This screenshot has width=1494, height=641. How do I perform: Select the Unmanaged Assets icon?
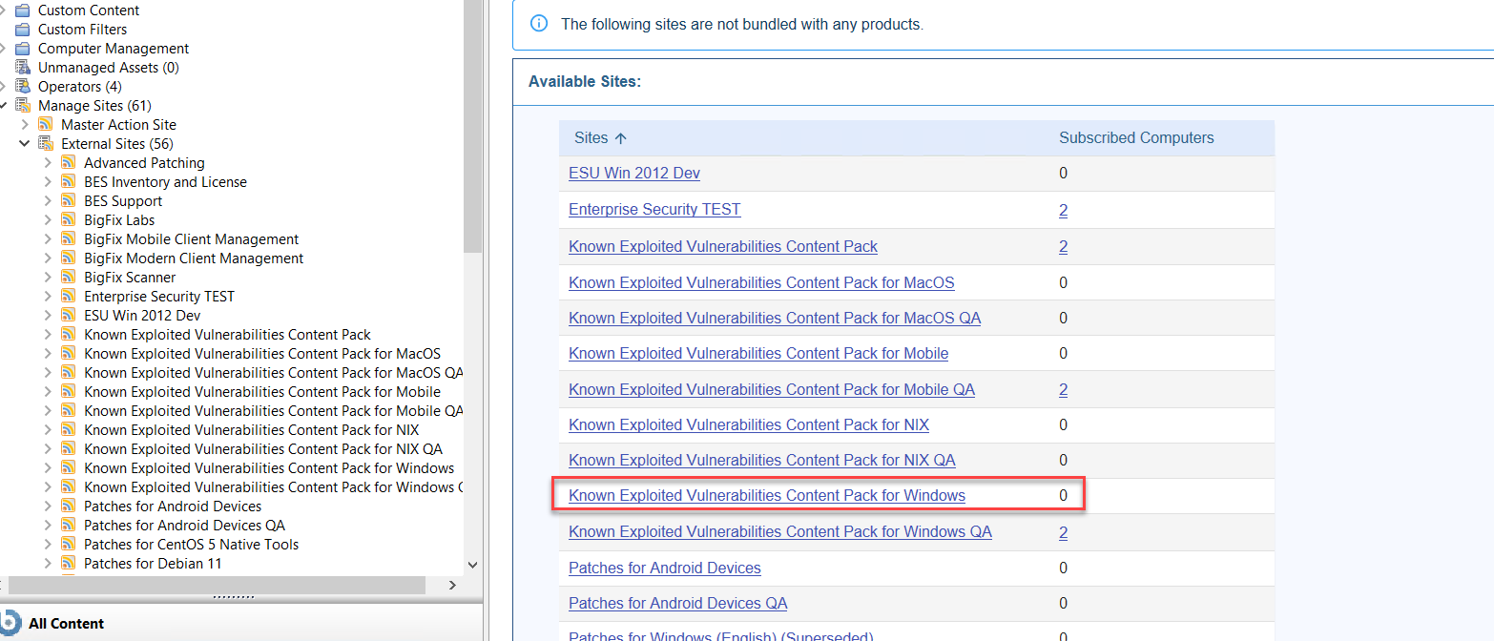pos(21,67)
